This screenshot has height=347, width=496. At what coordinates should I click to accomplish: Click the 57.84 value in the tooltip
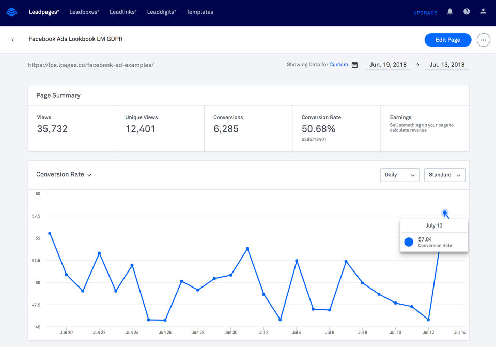coord(425,239)
